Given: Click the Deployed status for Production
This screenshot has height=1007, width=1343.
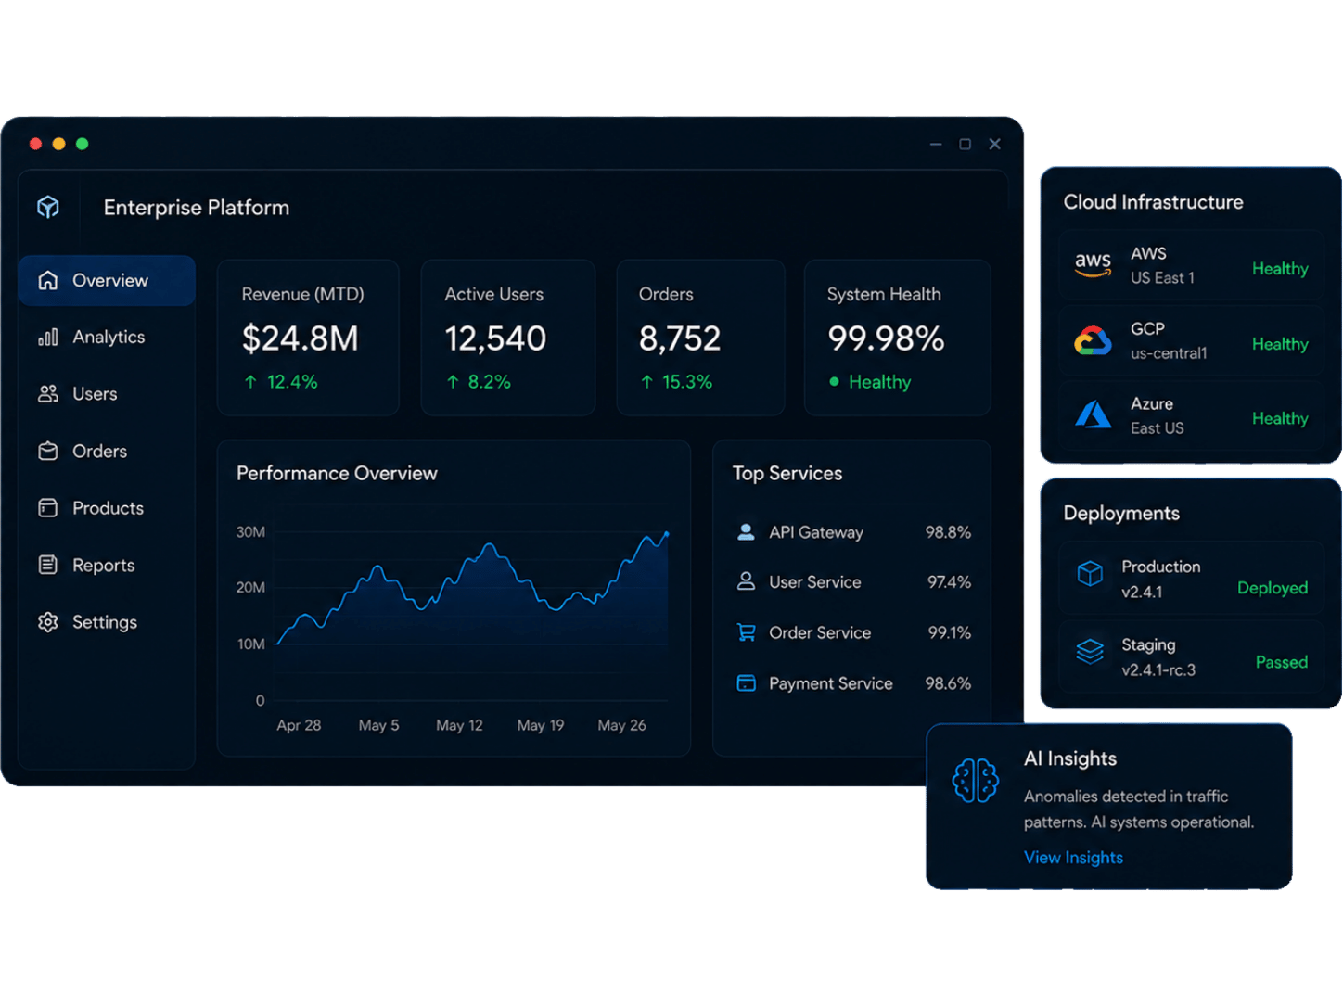Looking at the screenshot, I should click(x=1273, y=588).
